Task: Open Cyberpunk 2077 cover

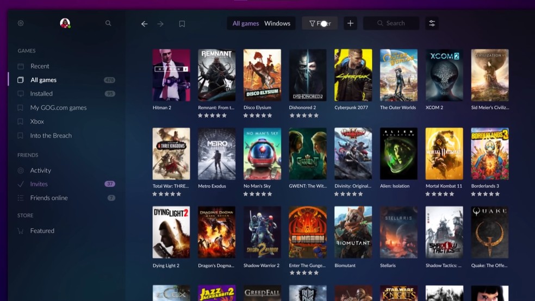Action: pyautogui.click(x=353, y=75)
